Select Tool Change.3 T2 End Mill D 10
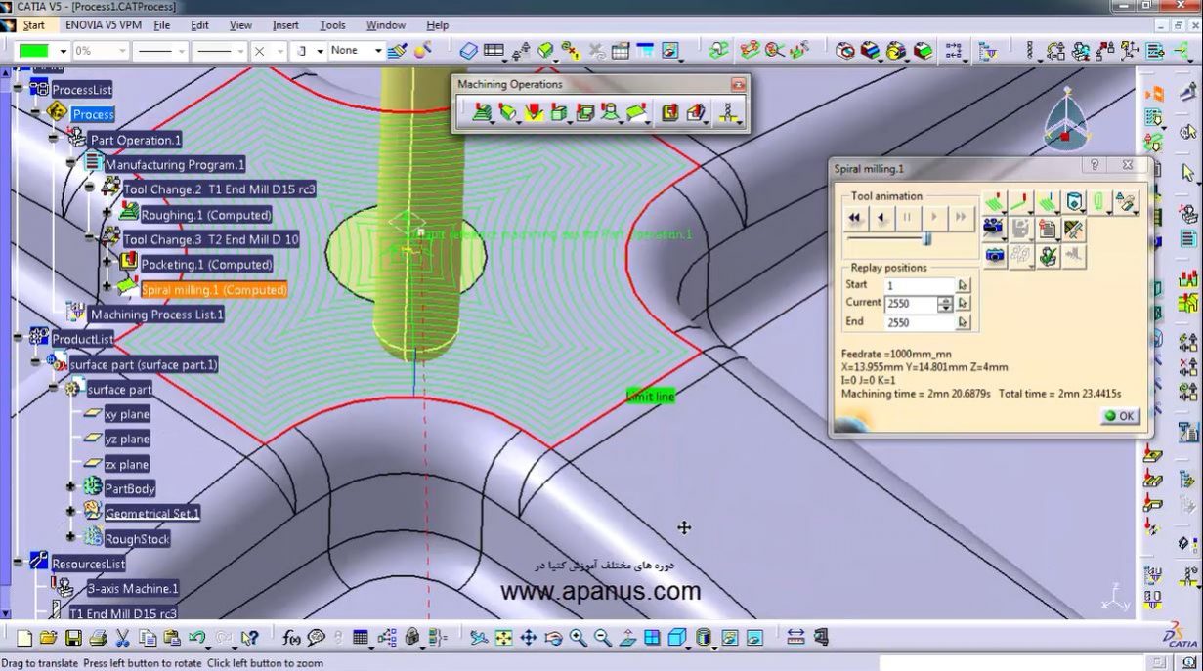 click(x=211, y=239)
